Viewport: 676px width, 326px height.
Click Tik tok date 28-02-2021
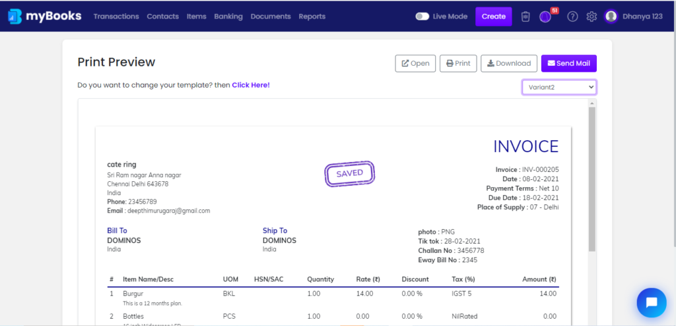(461, 241)
